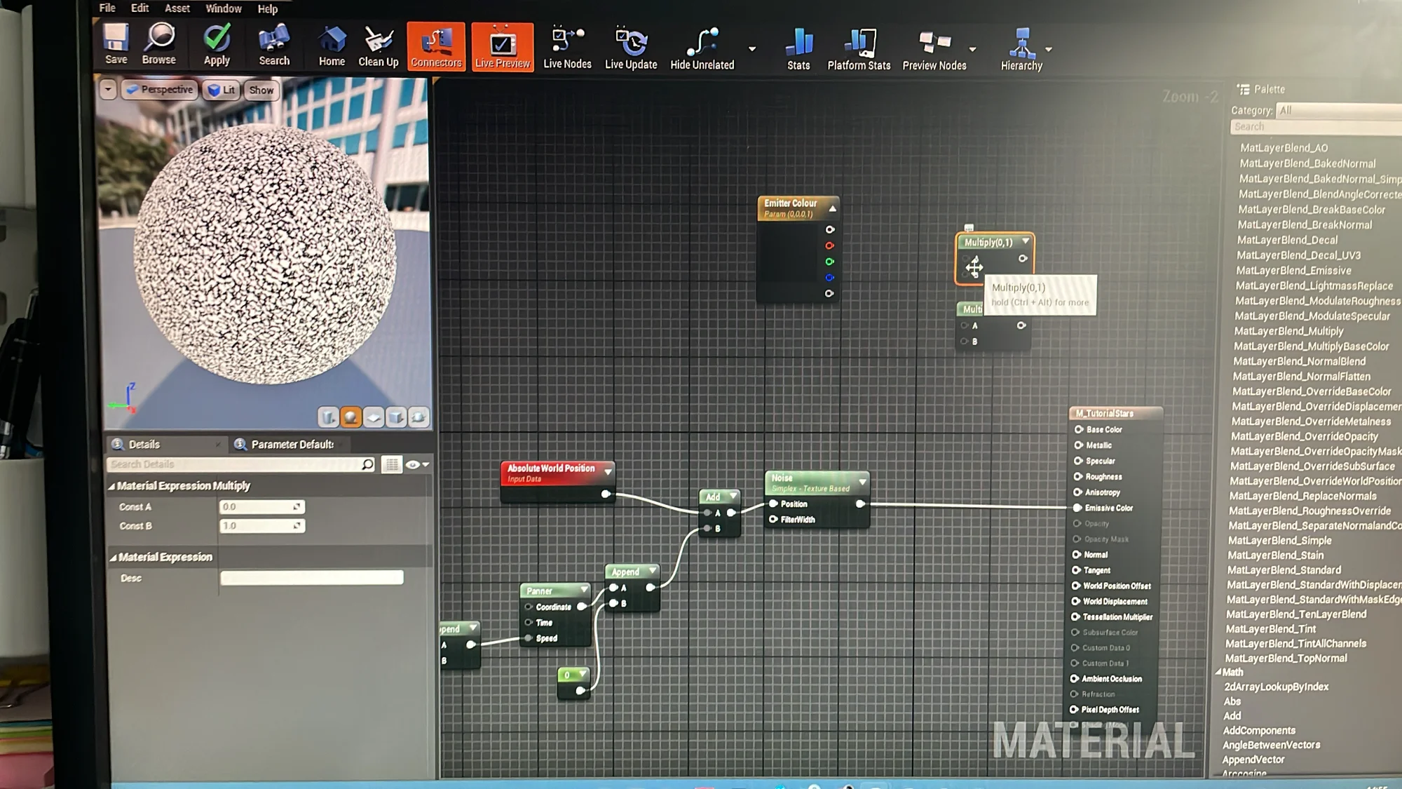Collapse the Material Expression section
Screen dimensions: 1402x789
tap(113, 558)
